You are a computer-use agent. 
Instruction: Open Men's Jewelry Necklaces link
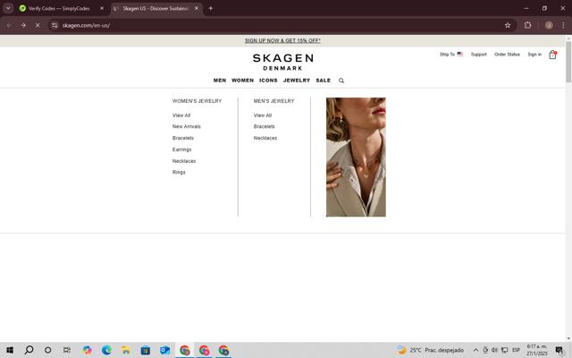click(265, 138)
